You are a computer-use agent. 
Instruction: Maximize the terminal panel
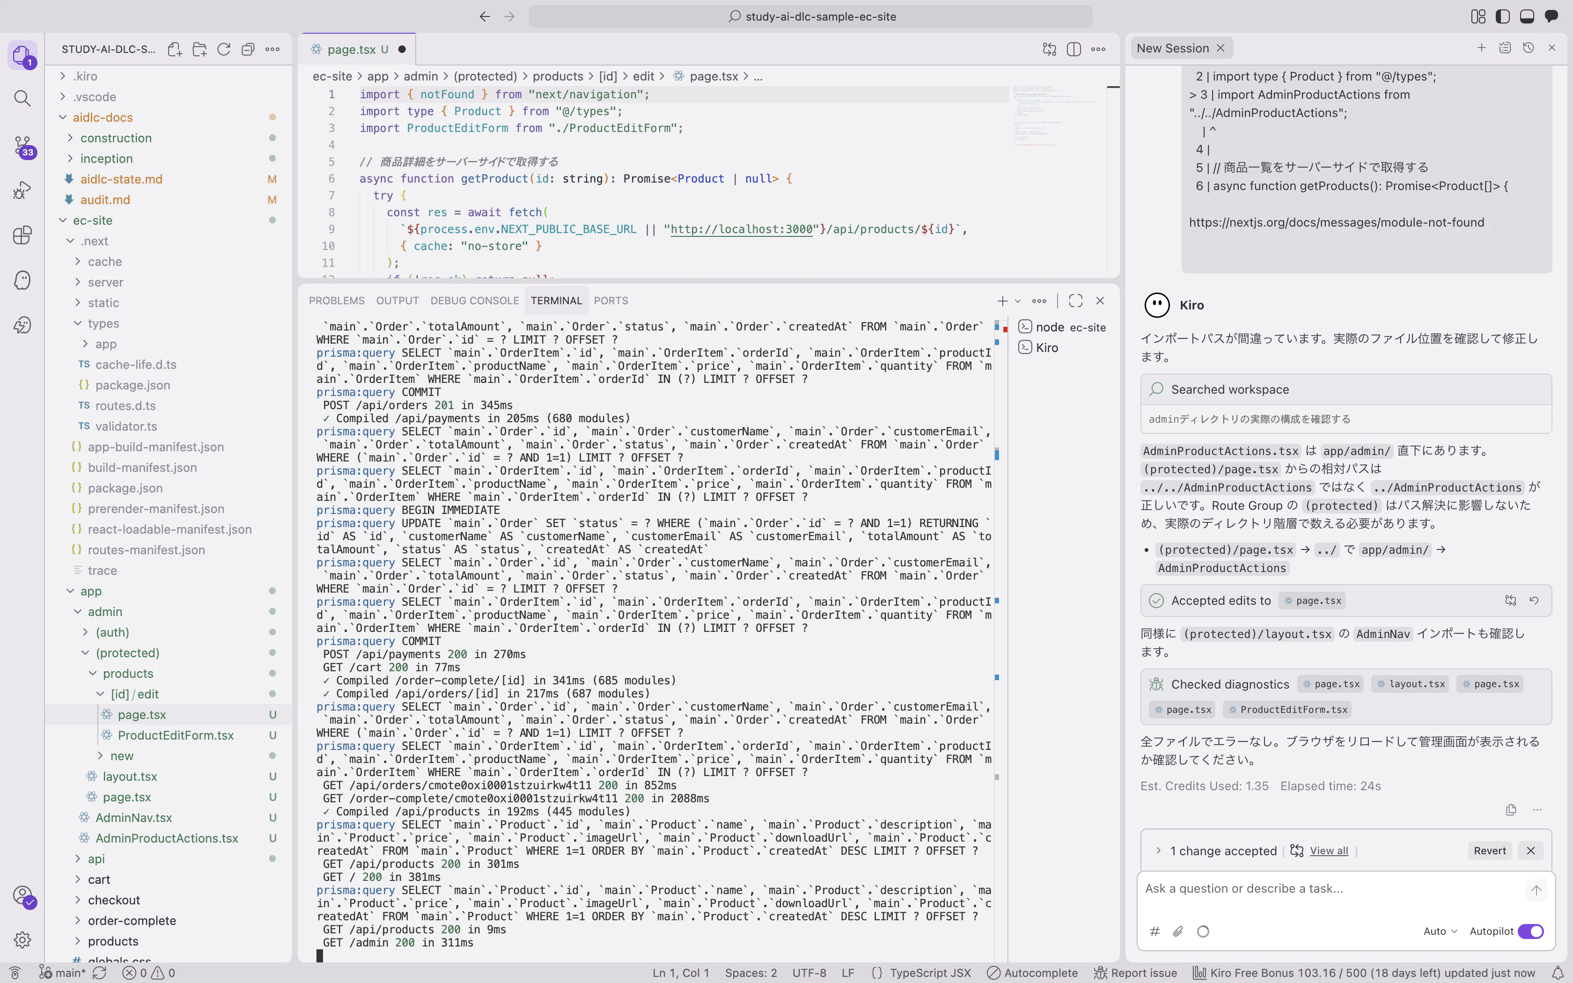[x=1076, y=301]
